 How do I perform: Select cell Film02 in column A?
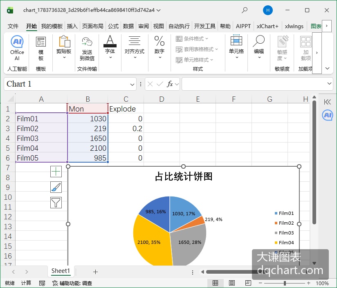click(x=41, y=129)
